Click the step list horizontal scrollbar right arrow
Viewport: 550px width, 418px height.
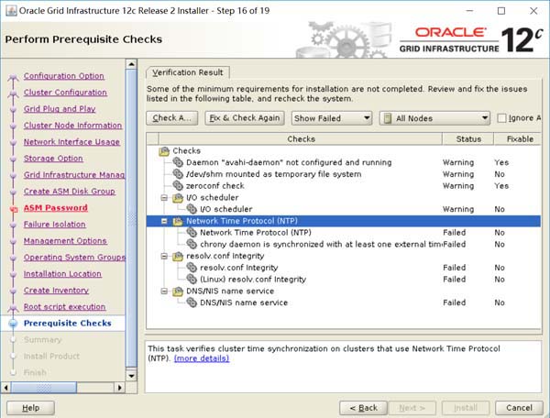pos(119,388)
